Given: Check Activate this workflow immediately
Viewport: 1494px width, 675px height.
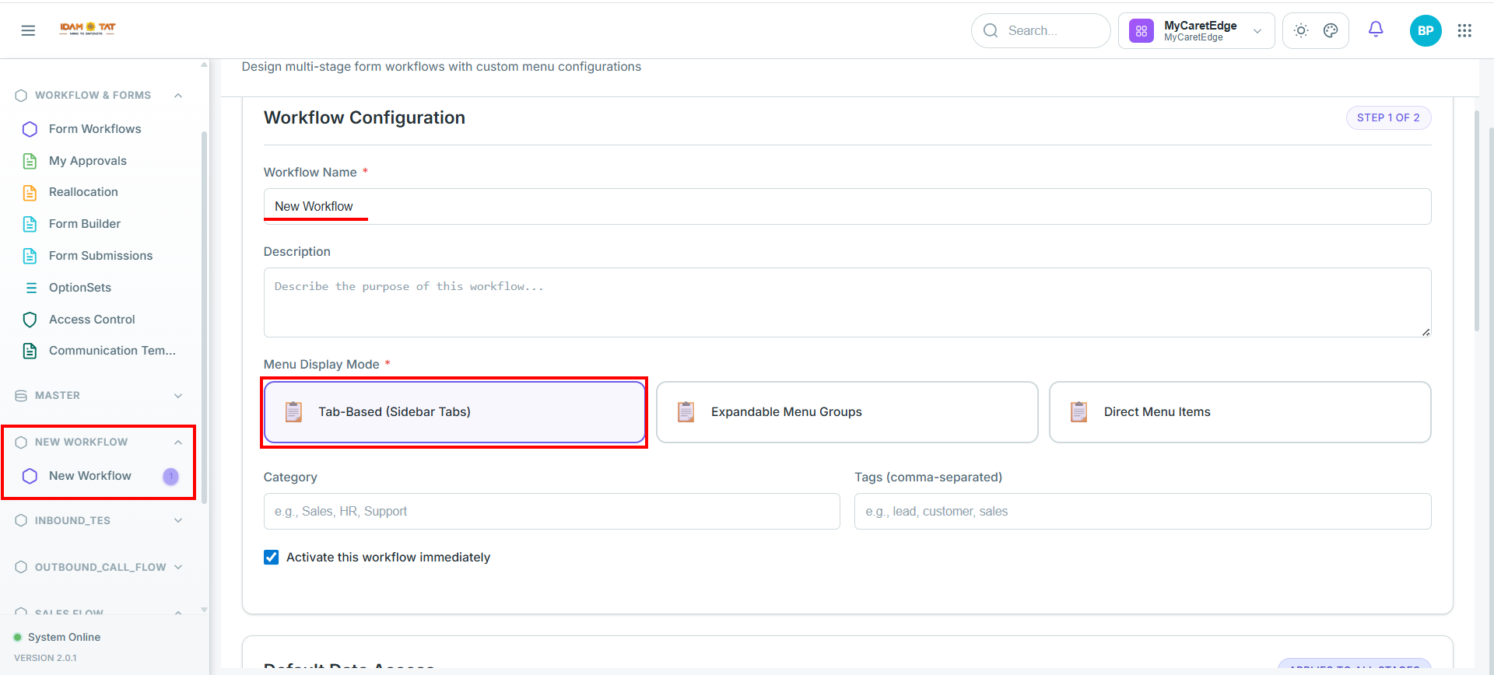Looking at the screenshot, I should (271, 557).
